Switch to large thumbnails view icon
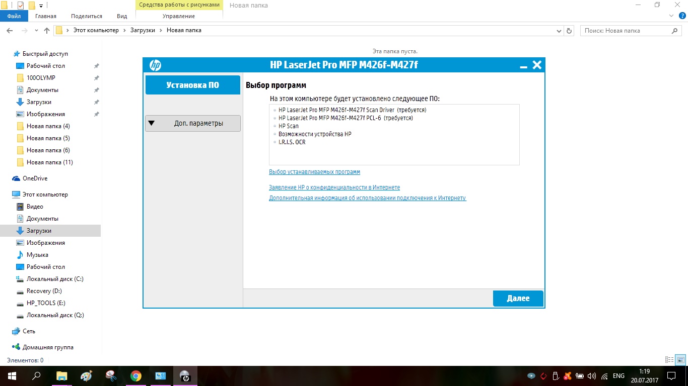This screenshot has height=386, width=688. coord(680,360)
